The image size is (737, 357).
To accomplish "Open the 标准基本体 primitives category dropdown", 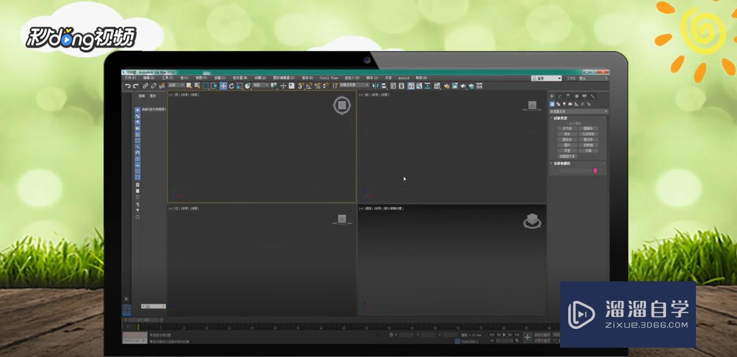I will coord(578,111).
